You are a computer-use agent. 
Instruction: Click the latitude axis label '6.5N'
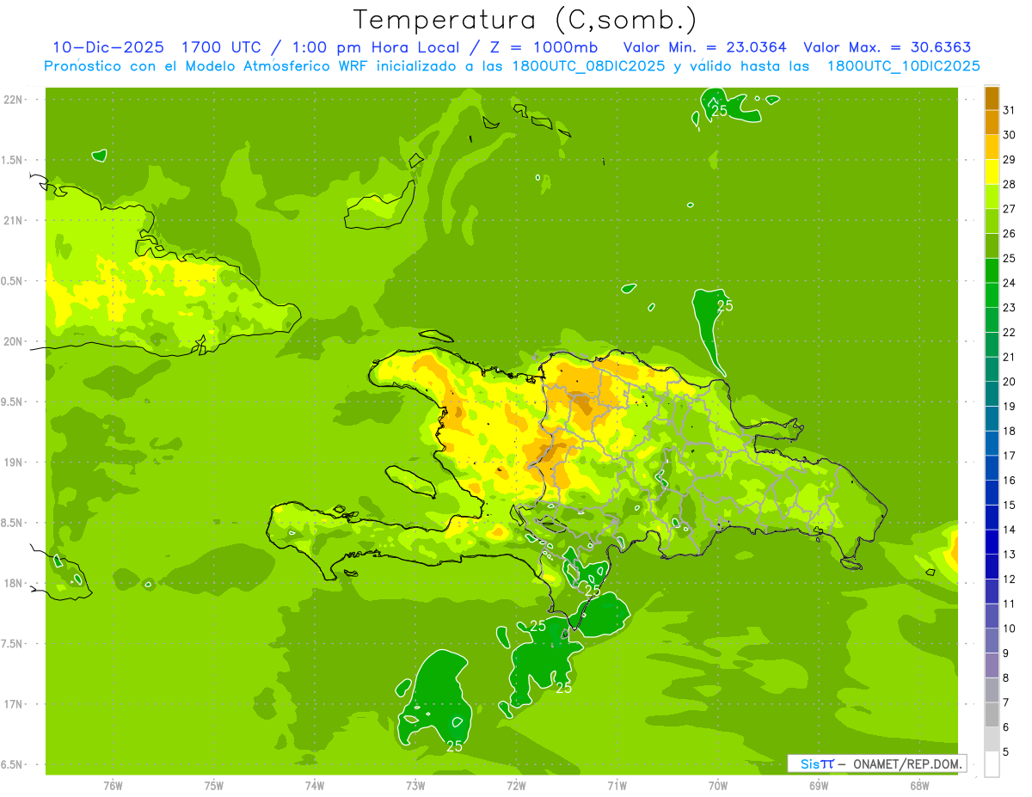tap(12, 764)
